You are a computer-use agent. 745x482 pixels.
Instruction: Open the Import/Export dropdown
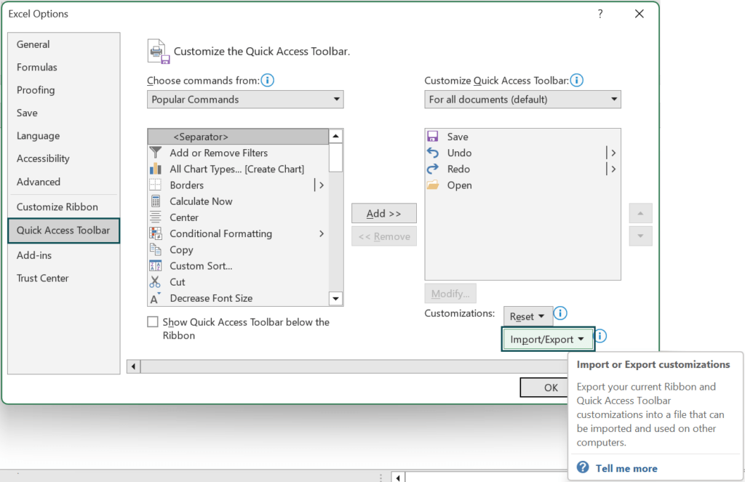(548, 339)
